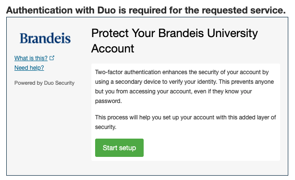Click the "Protect Your Brandeis University" heading line
The height and width of the screenshot is (180, 295).
tap(174, 33)
